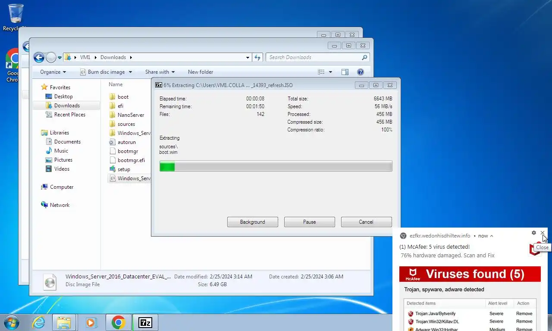Click the disc image file thumbnail in details pane
Image resolution: width=552 pixels, height=331 pixels.
[x=50, y=281]
